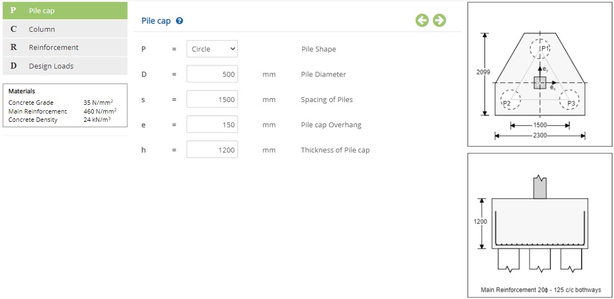
Task: Select the Pile cap tab
Action: [65, 10]
